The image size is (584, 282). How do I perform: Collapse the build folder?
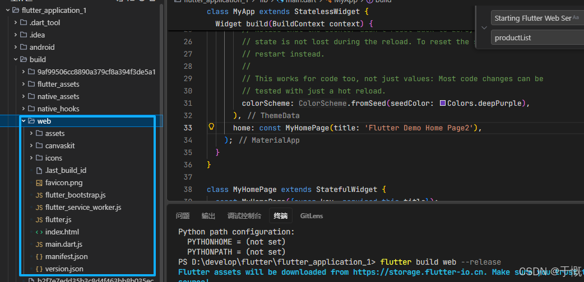(x=16, y=59)
